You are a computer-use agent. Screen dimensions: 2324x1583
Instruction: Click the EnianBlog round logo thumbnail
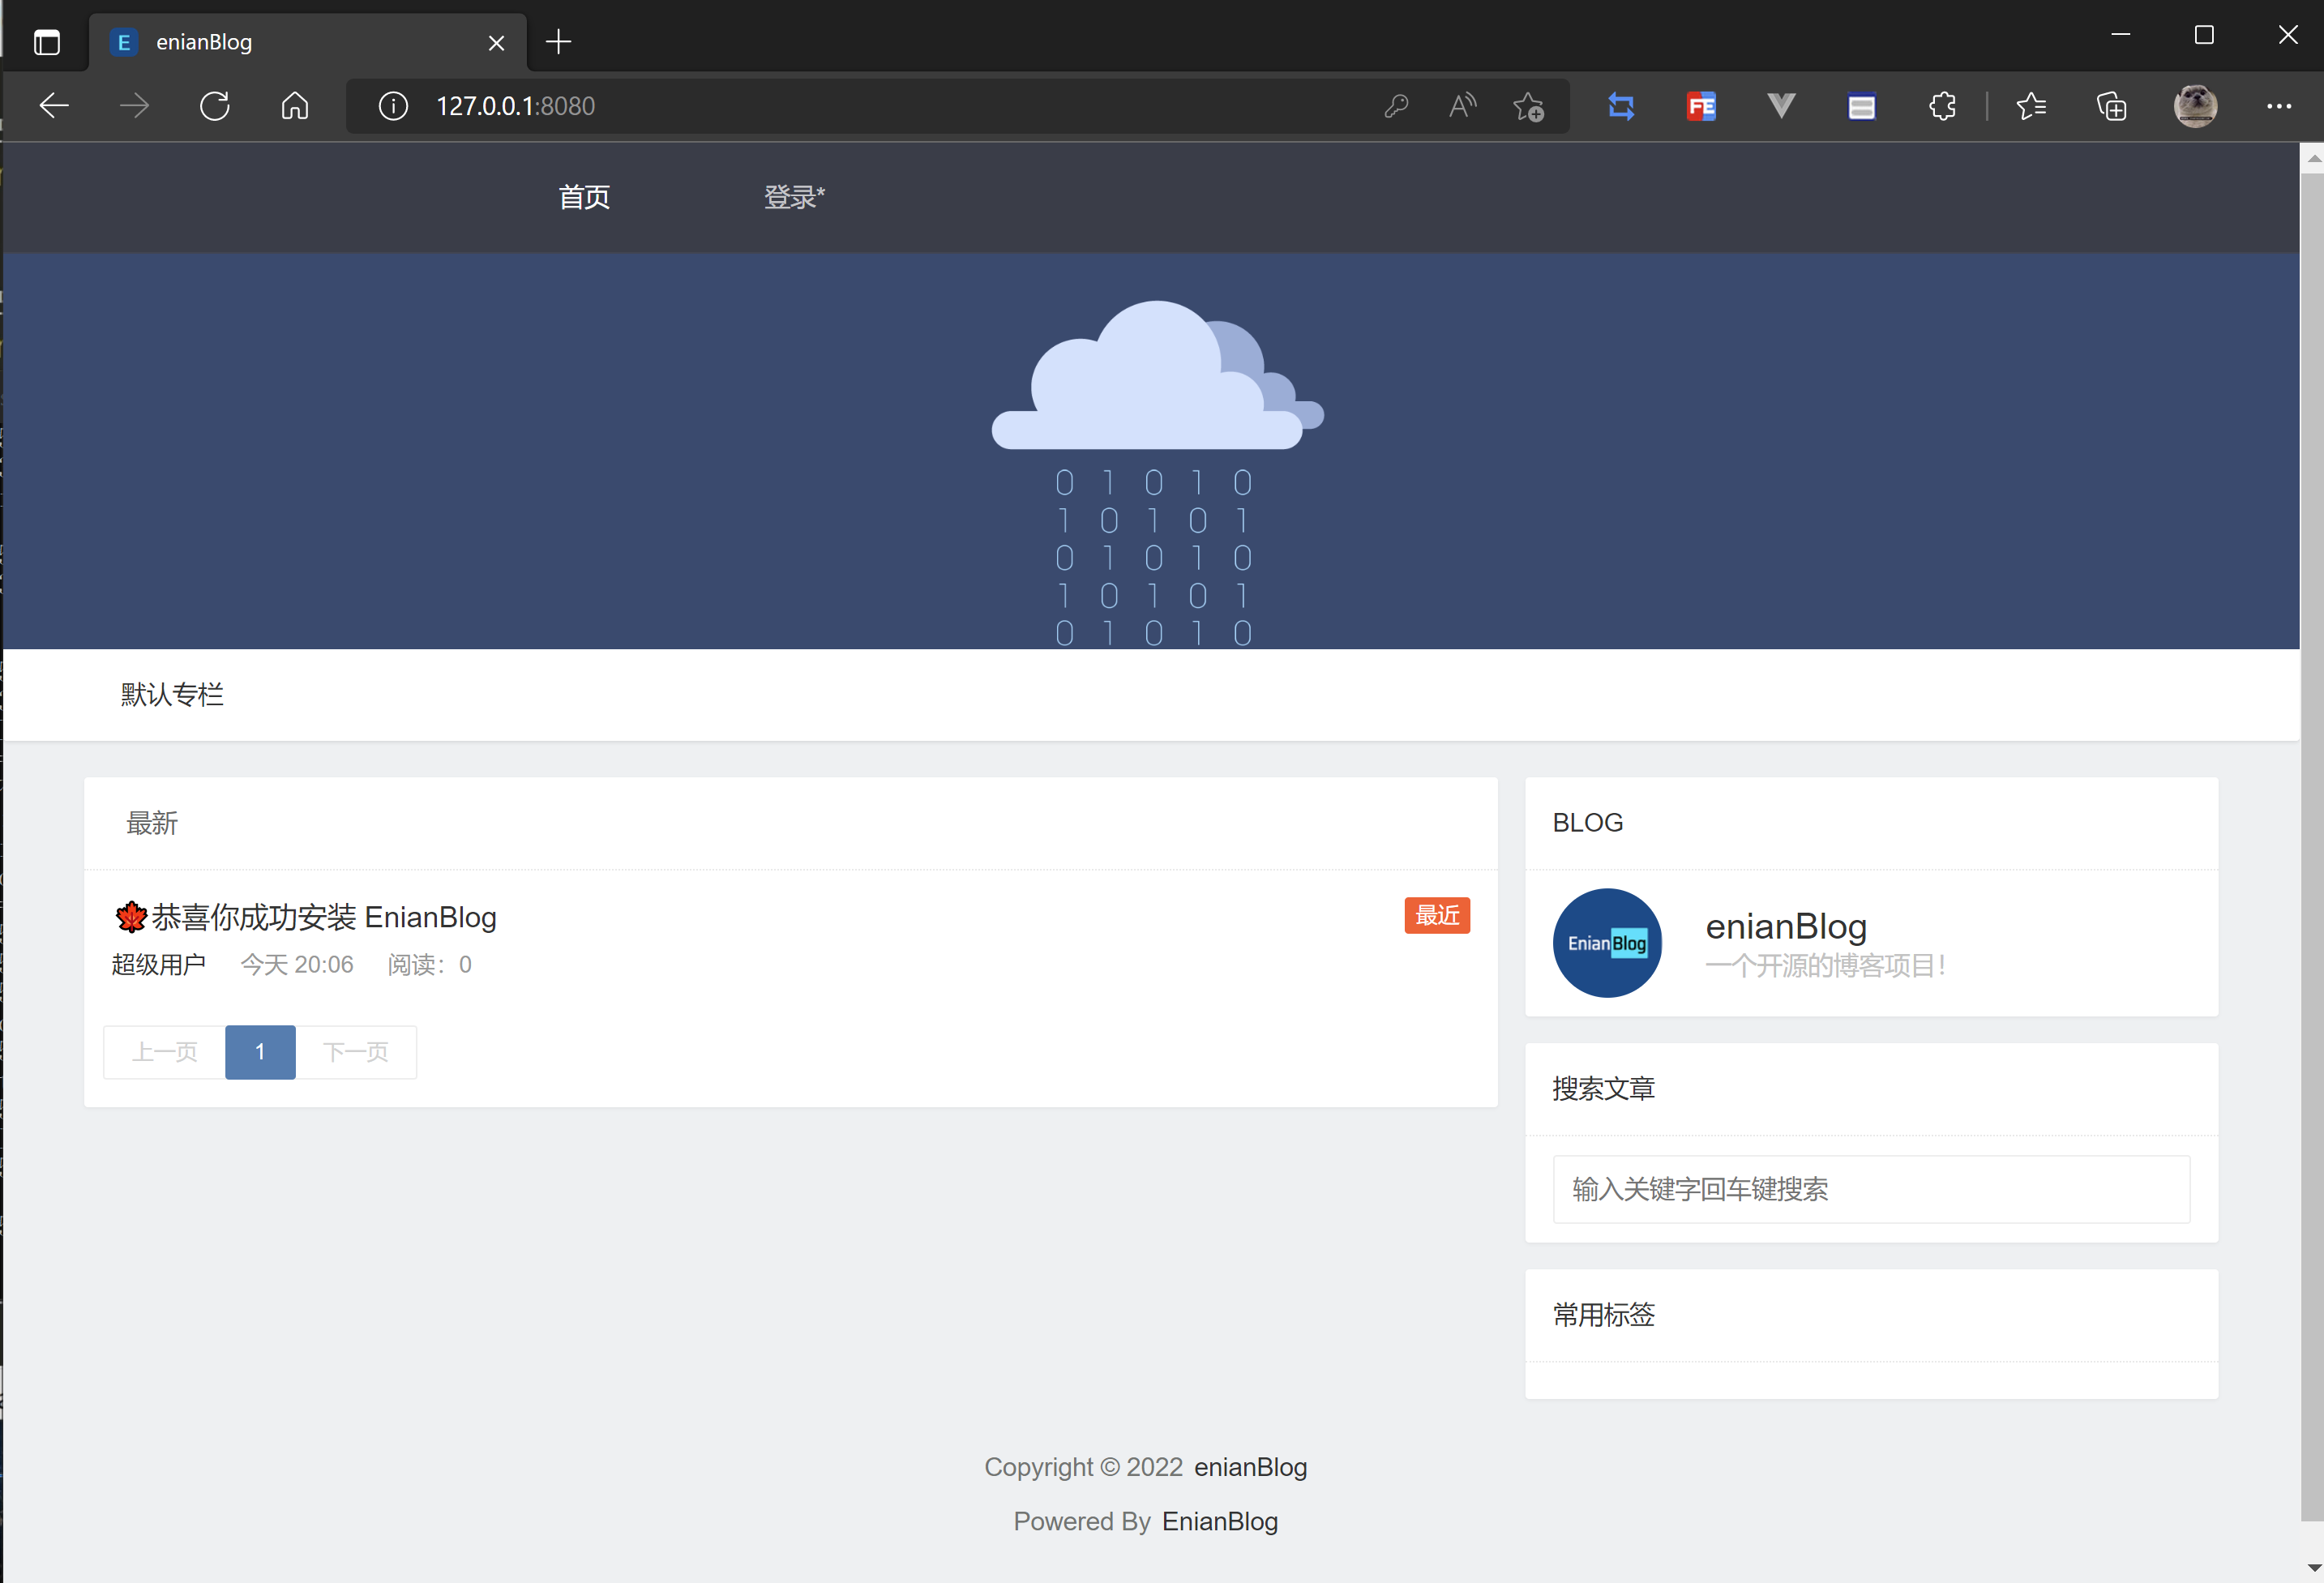click(1607, 943)
